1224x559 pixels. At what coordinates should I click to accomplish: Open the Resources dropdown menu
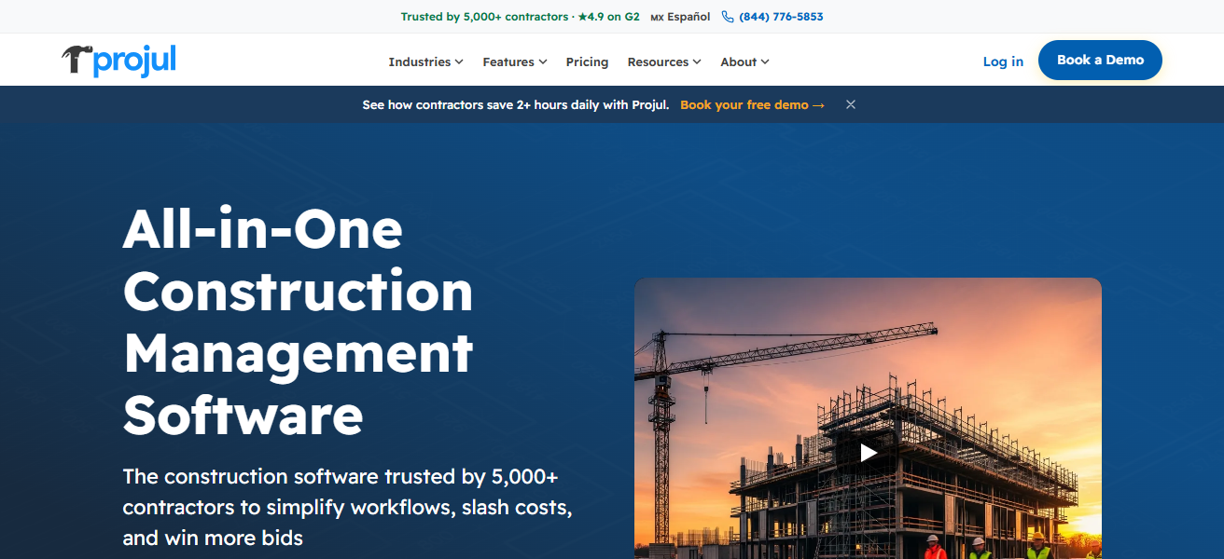click(x=664, y=61)
